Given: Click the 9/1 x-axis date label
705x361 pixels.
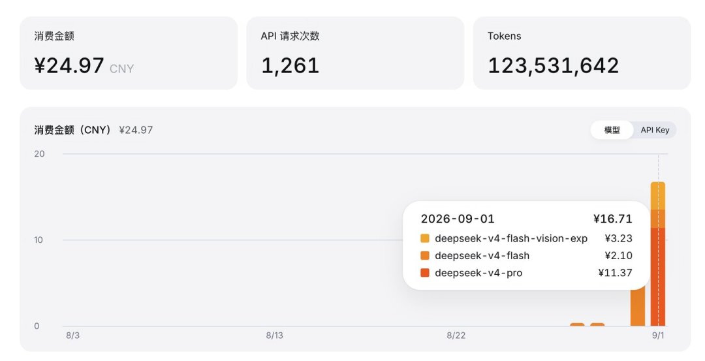Looking at the screenshot, I should click(x=658, y=336).
